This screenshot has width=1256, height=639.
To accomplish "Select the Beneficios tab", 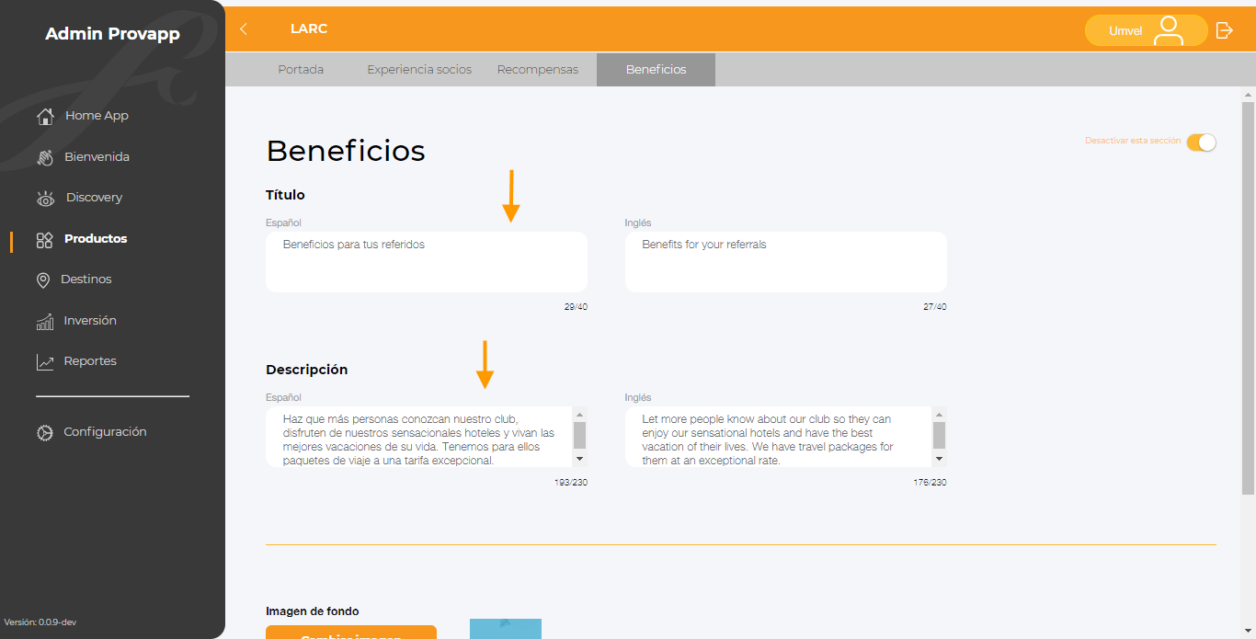I will [656, 70].
